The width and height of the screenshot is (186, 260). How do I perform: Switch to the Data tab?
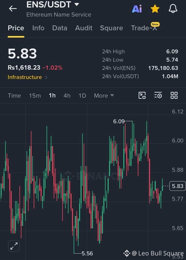click(x=60, y=28)
